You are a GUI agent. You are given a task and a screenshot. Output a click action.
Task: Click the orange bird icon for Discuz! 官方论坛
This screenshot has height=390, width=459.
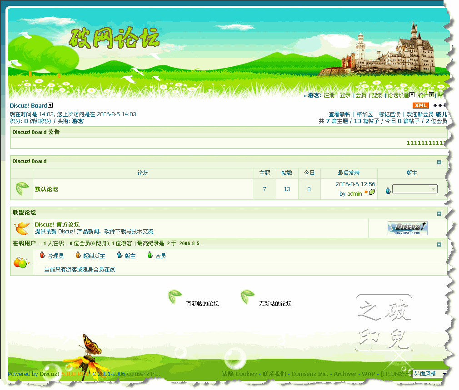[22, 228]
